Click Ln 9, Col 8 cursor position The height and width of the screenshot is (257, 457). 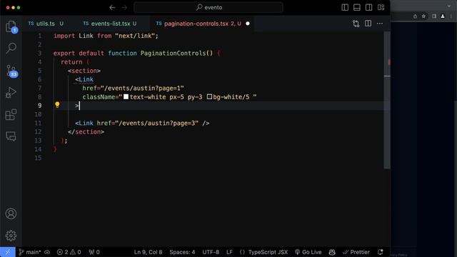(148, 252)
